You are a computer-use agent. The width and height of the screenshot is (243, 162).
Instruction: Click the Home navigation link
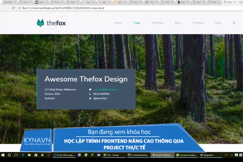[x=118, y=23]
